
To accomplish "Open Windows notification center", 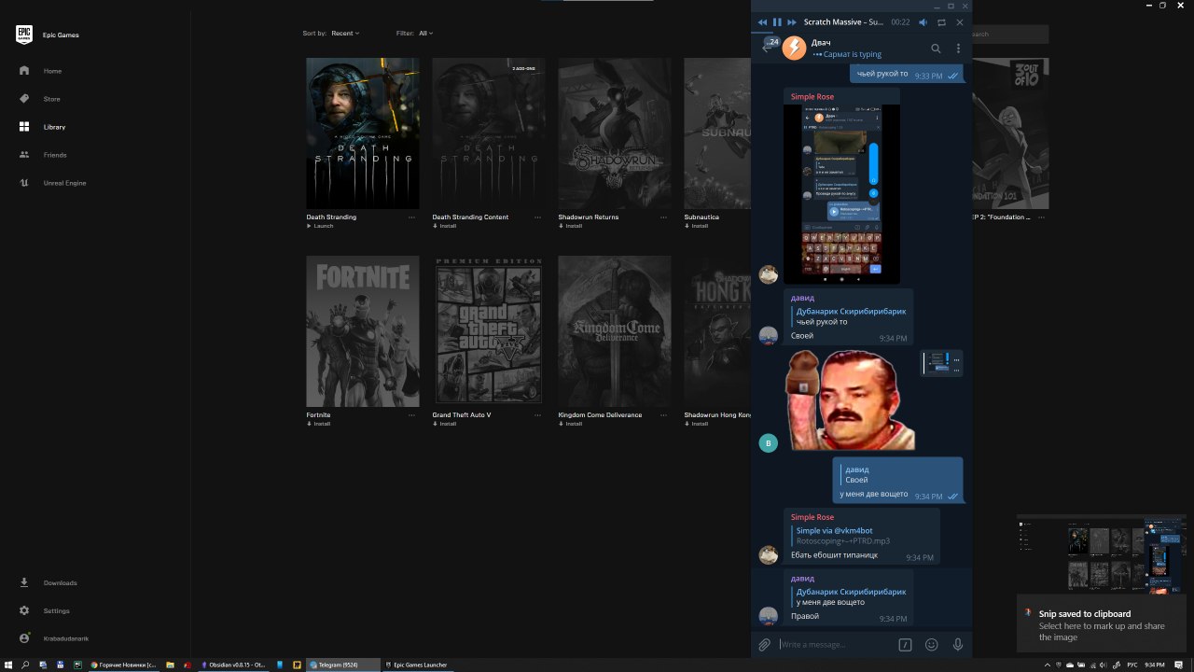I will [1180, 665].
